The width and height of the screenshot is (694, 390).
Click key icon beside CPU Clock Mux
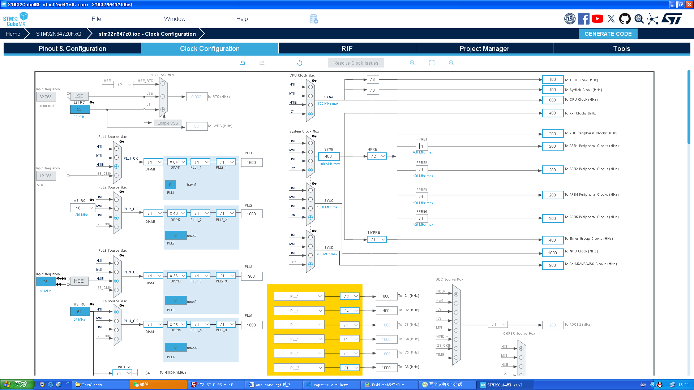pyautogui.click(x=314, y=81)
